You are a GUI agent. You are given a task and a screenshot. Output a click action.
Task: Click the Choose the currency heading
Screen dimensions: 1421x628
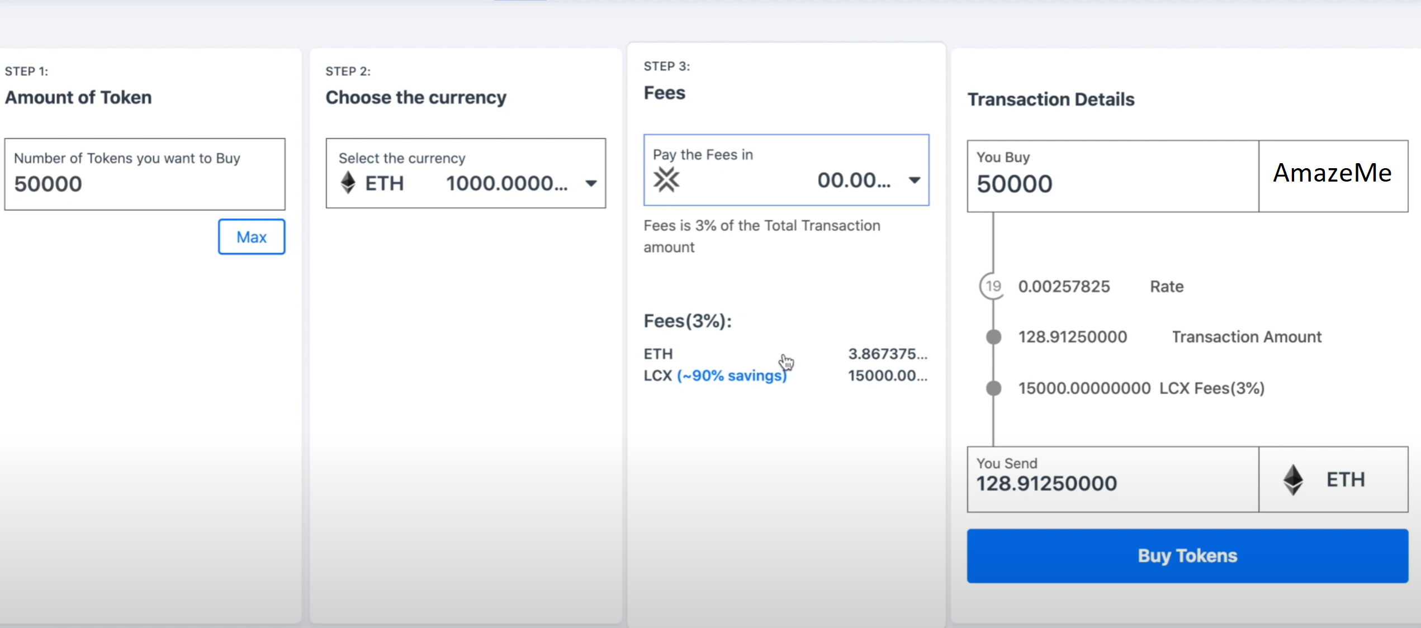click(x=416, y=97)
